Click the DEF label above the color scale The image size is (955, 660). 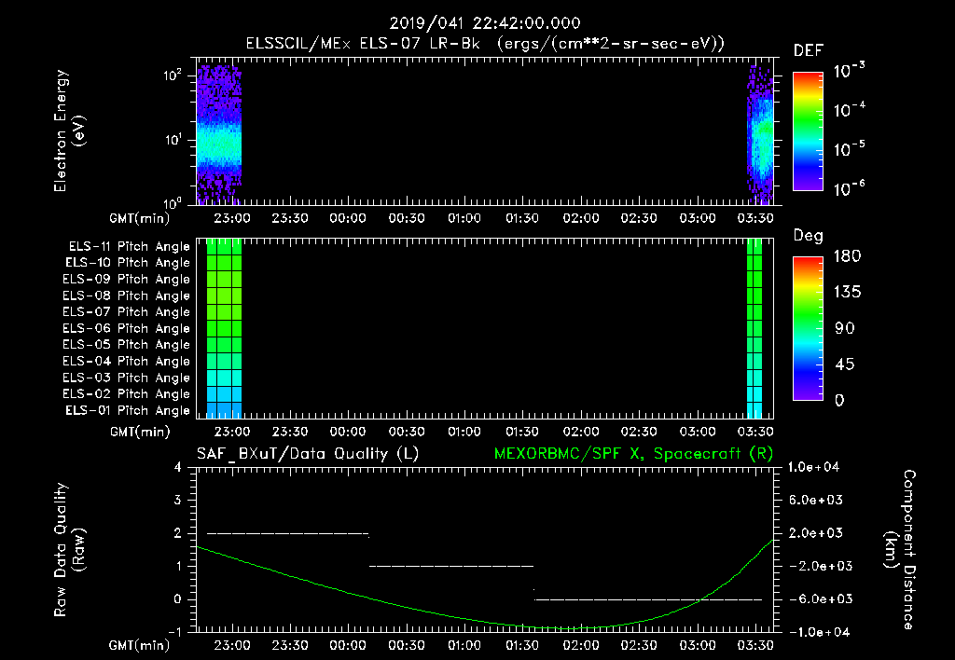809,51
